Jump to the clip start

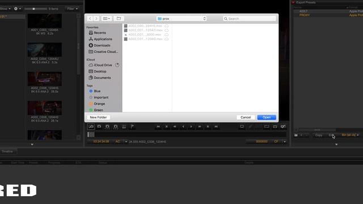click(x=158, y=126)
